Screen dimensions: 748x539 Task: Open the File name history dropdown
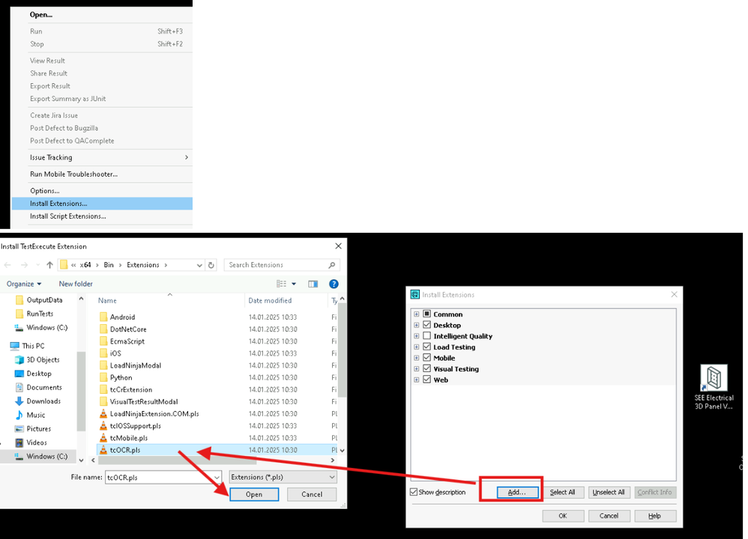tap(217, 478)
